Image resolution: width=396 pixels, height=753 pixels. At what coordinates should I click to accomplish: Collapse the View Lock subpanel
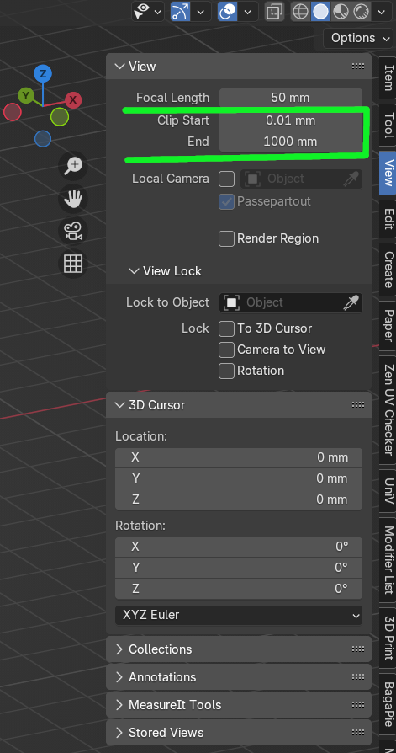click(134, 271)
